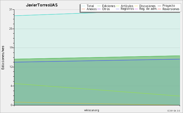Click the y-axis value 19

11,48
